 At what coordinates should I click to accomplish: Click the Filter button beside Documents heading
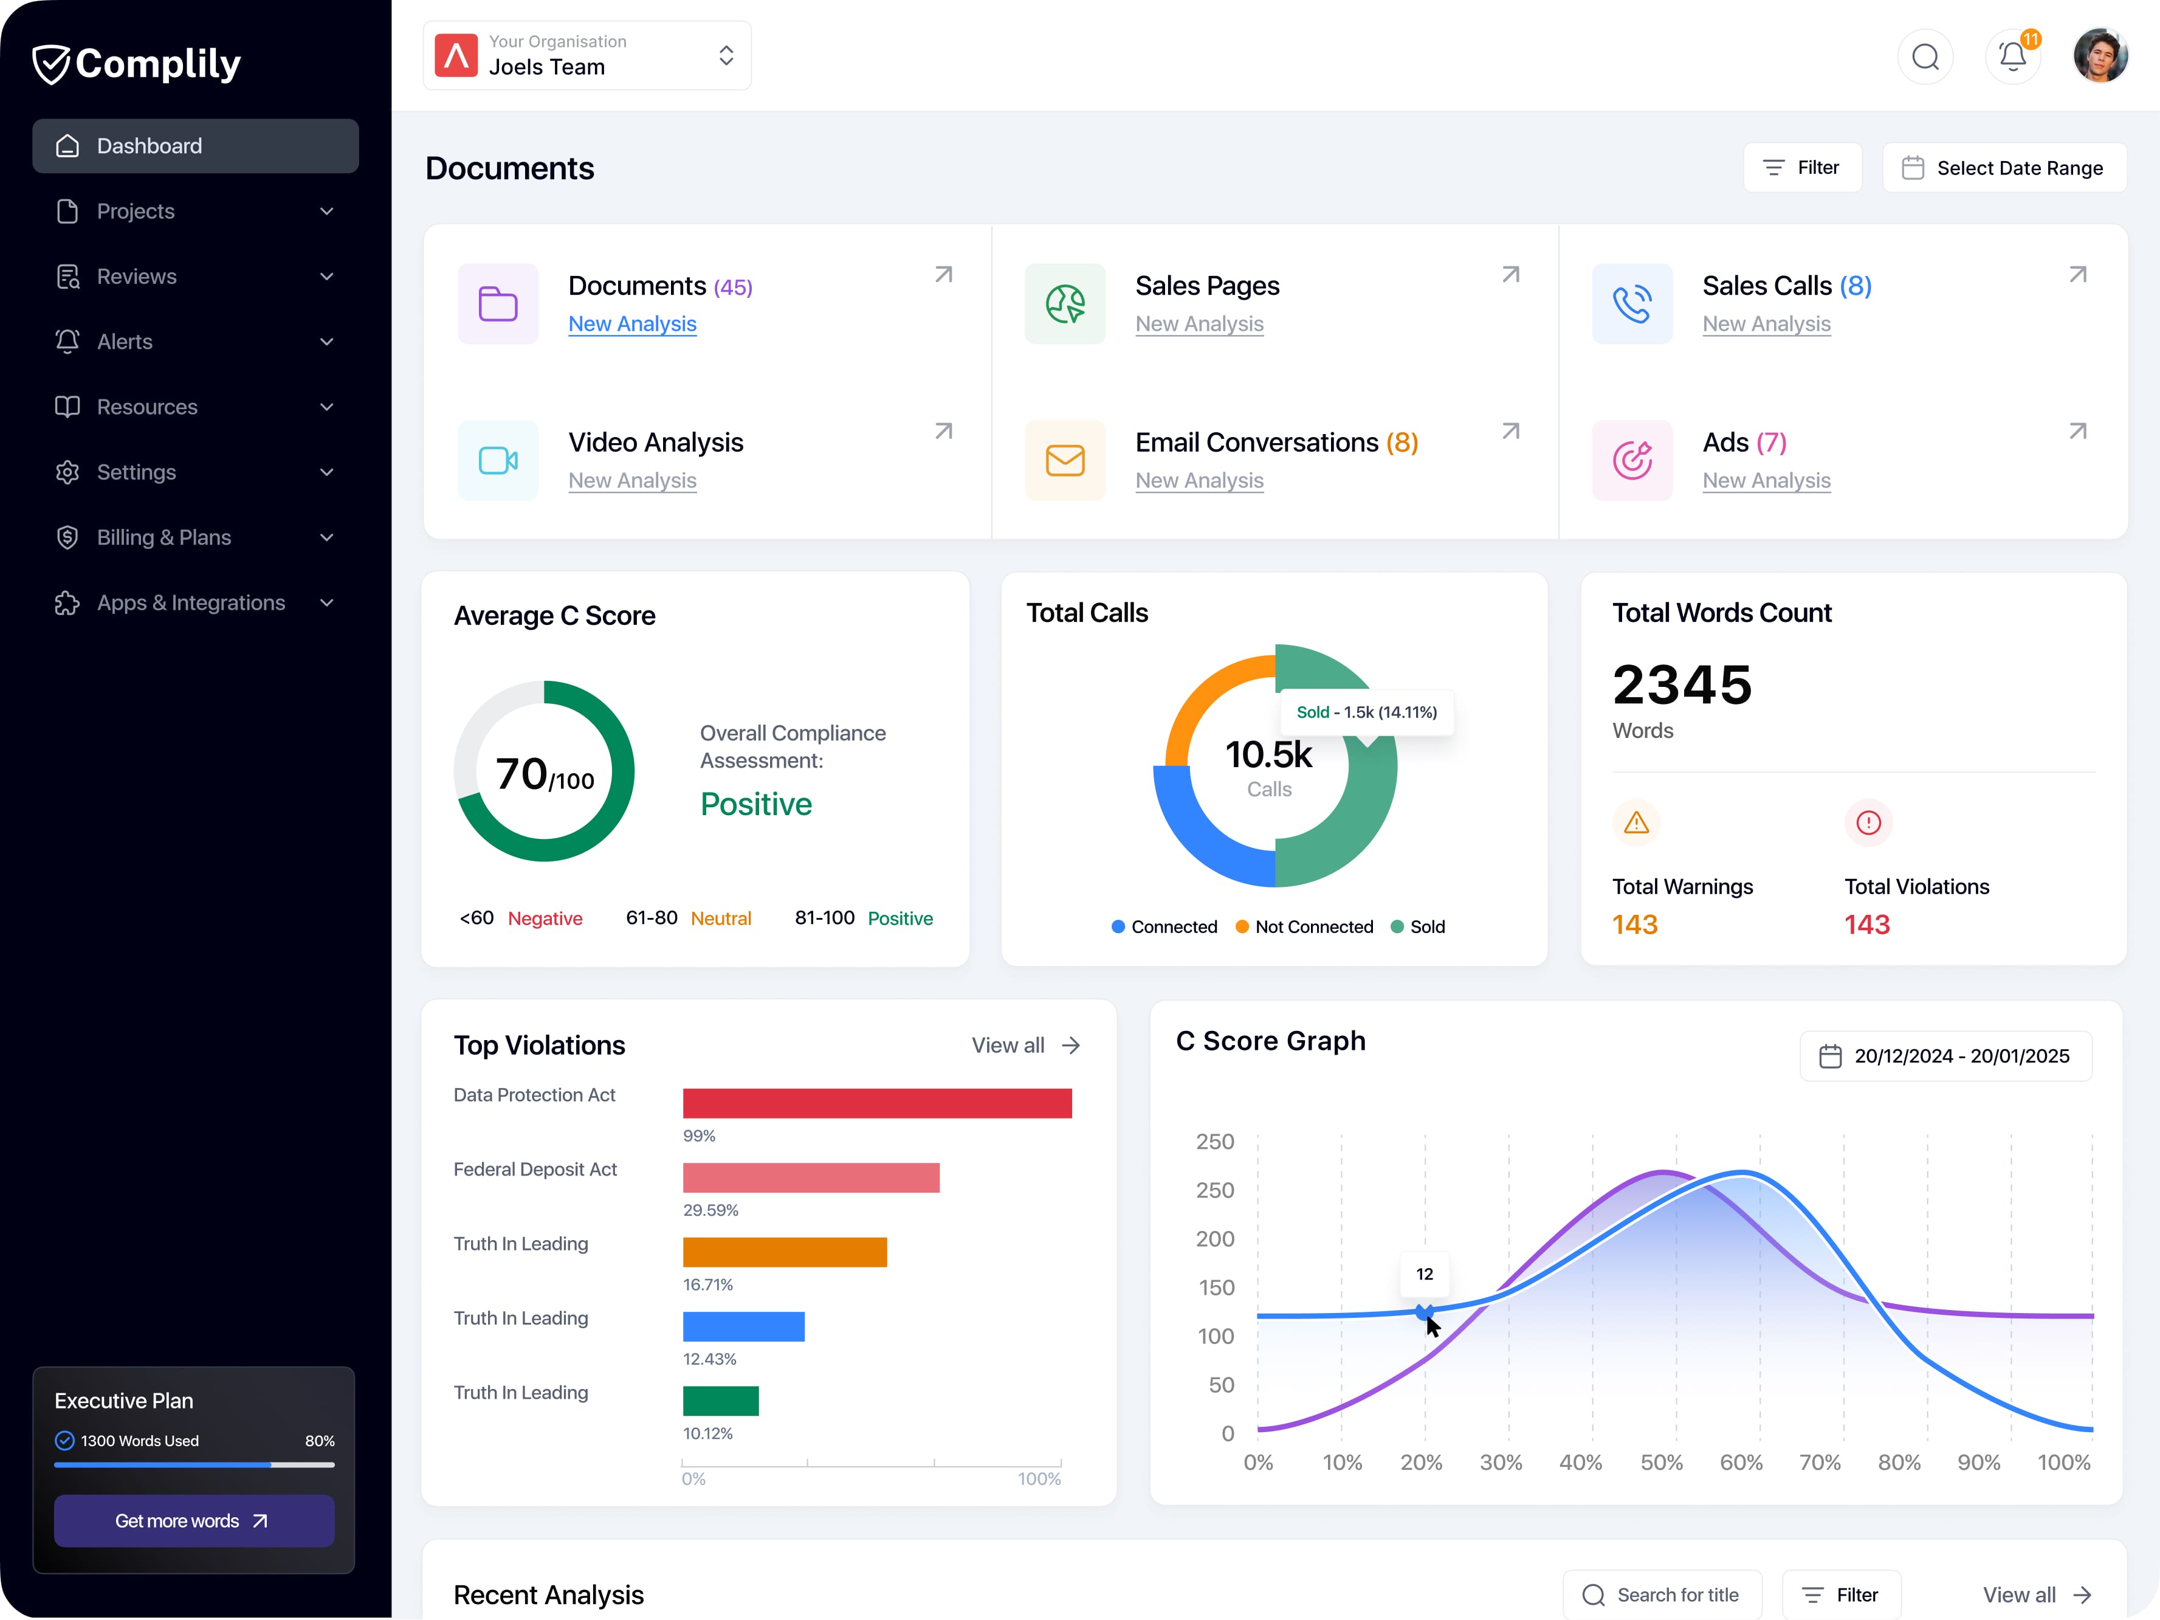[x=1803, y=168]
